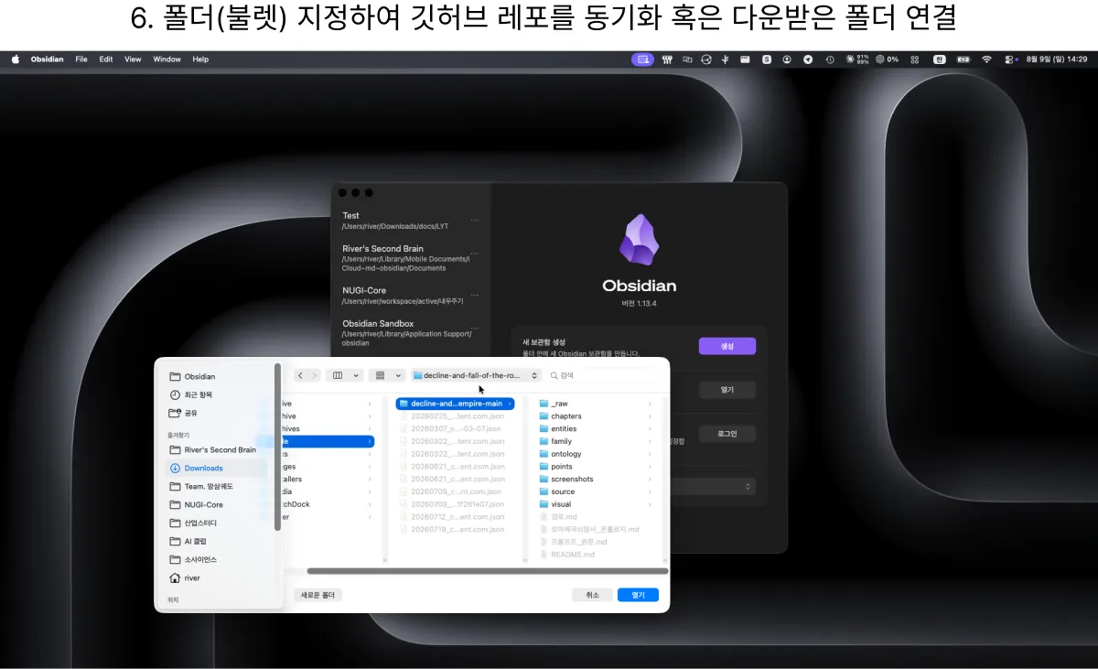The image size is (1098, 669).
Task: Click the battery status icon
Action: [x=963, y=59]
